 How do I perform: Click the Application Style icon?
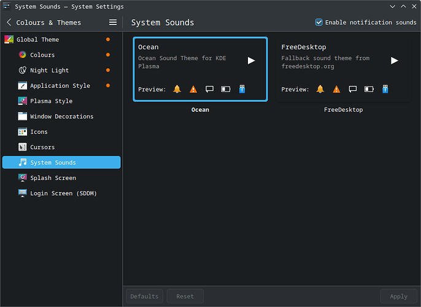coord(23,86)
